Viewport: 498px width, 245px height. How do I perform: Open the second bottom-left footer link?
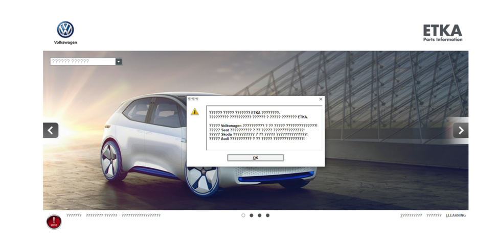tap(101, 215)
